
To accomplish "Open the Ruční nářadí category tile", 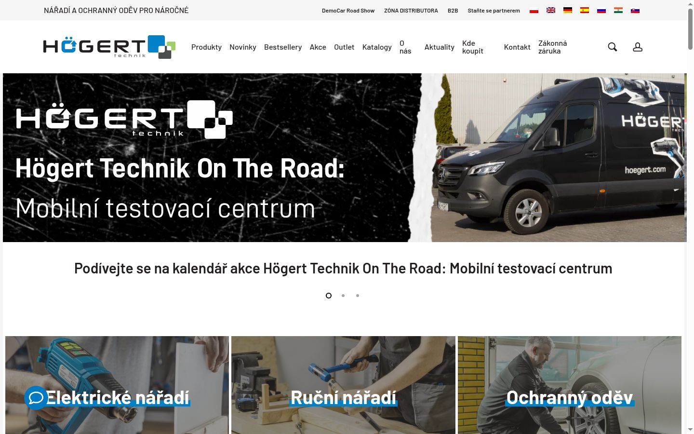I will point(343,385).
